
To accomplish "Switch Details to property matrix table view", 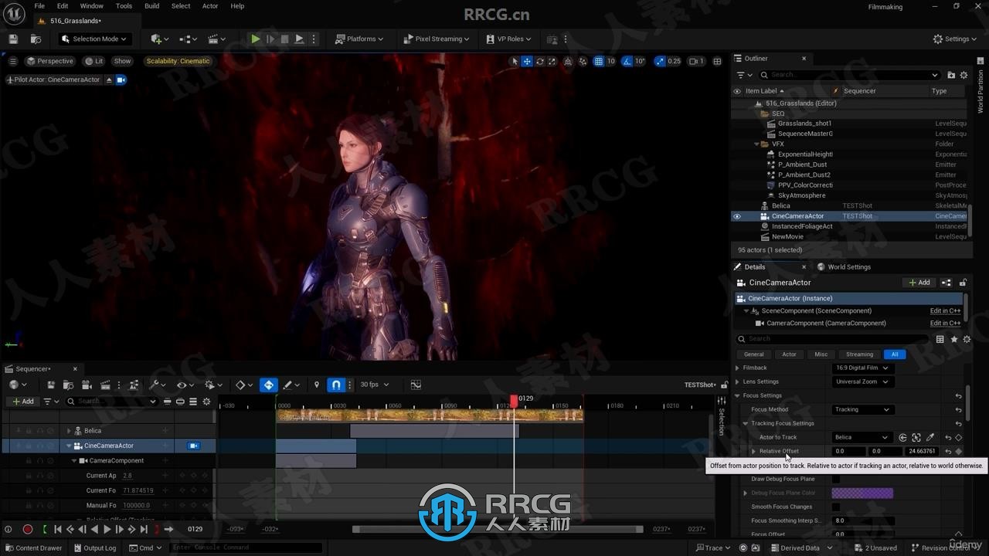I will click(x=940, y=339).
